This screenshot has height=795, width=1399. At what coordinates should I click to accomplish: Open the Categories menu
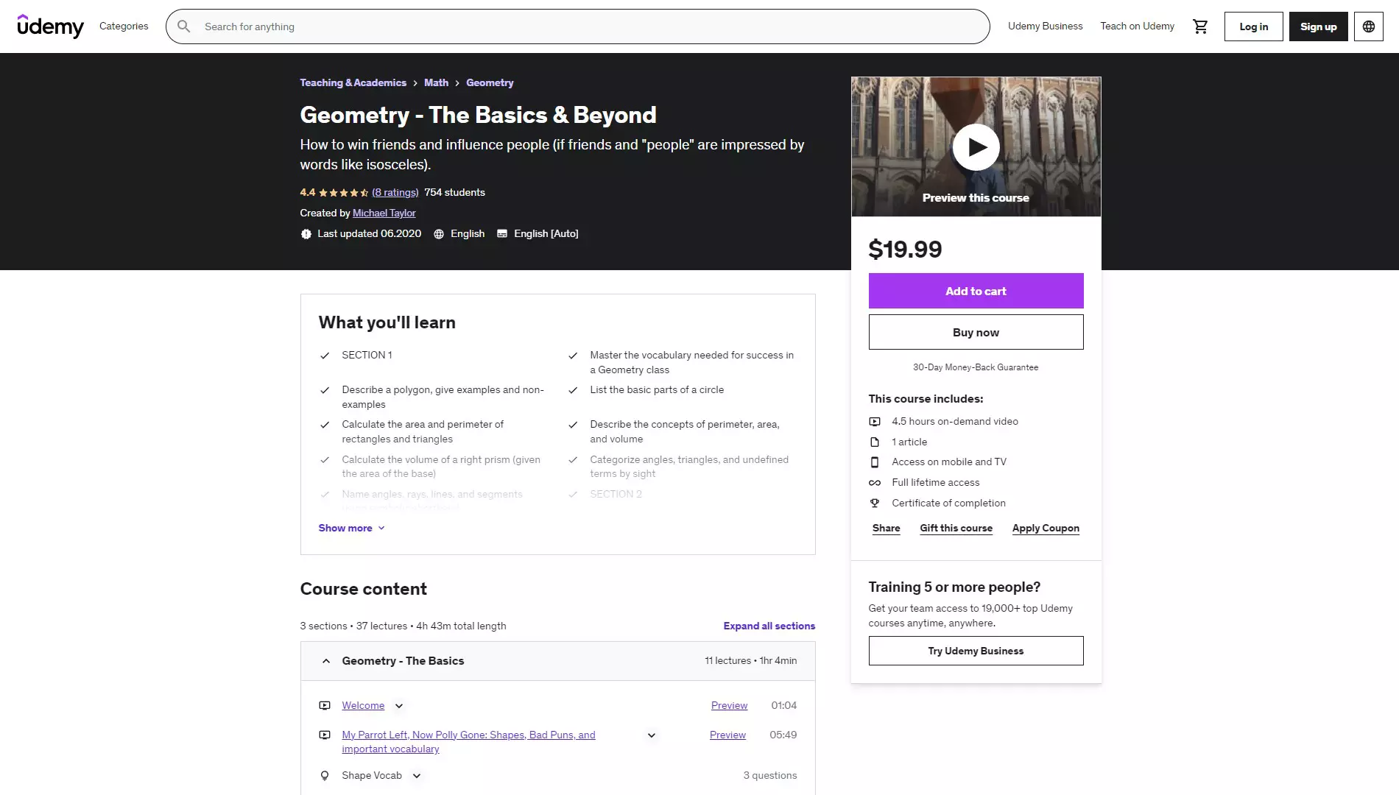tap(123, 26)
